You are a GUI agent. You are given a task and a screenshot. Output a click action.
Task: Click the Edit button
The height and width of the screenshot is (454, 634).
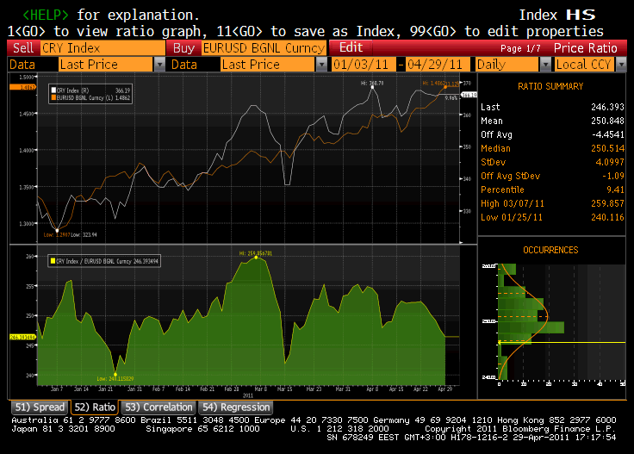click(x=351, y=47)
